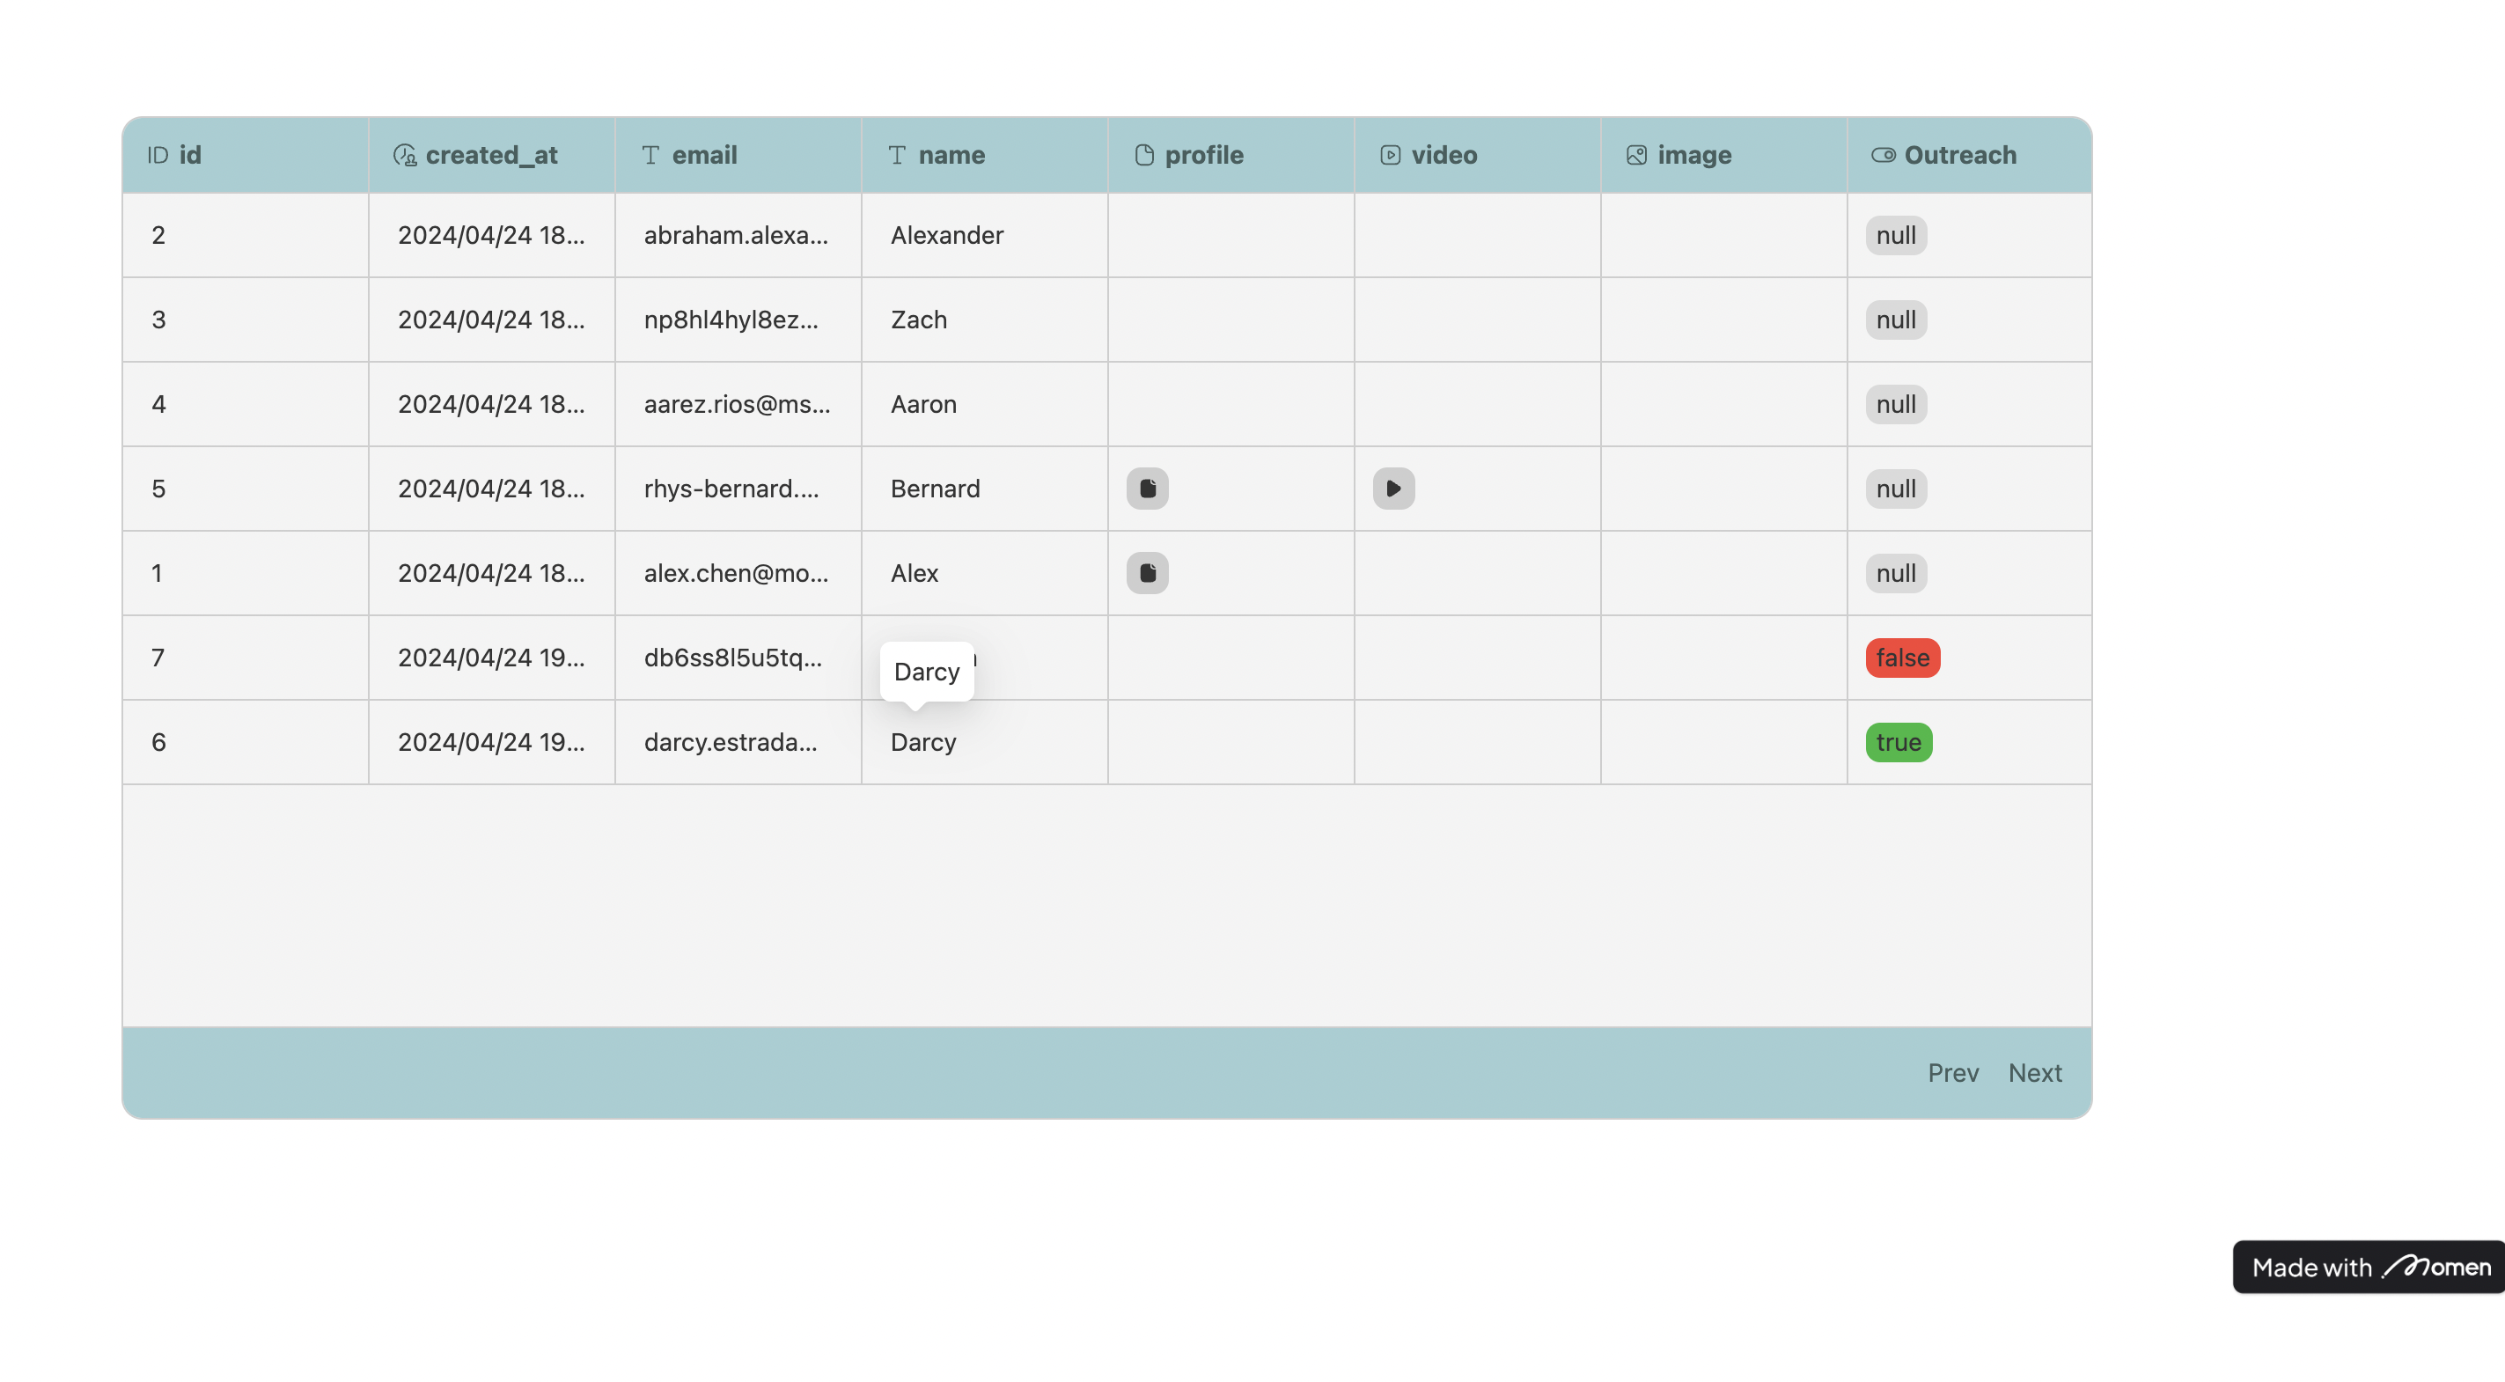Click the email cell np8hl4hyl8ez...
2505x1382 pixels.
point(738,320)
